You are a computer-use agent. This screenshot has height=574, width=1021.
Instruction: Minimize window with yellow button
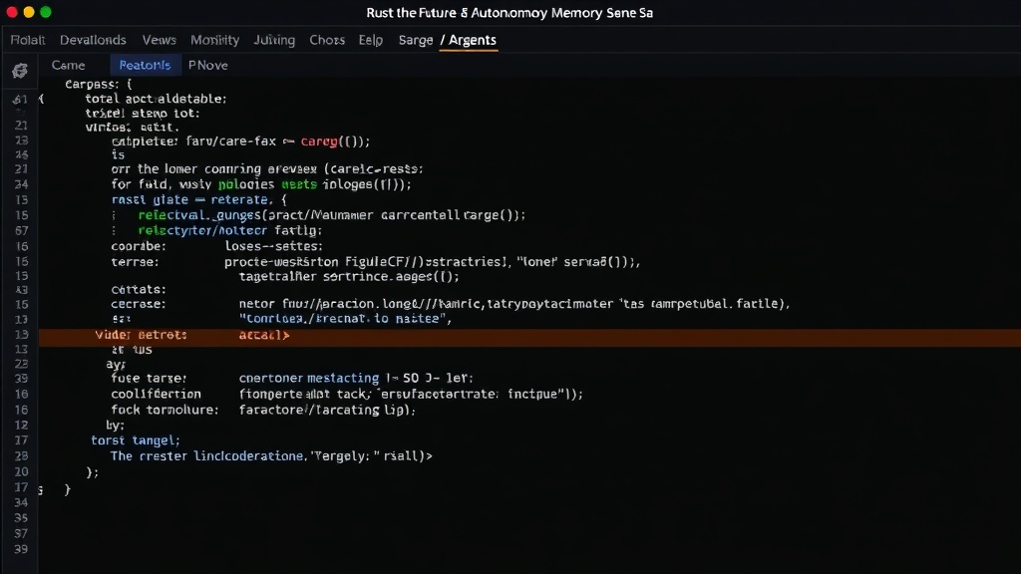(x=29, y=12)
